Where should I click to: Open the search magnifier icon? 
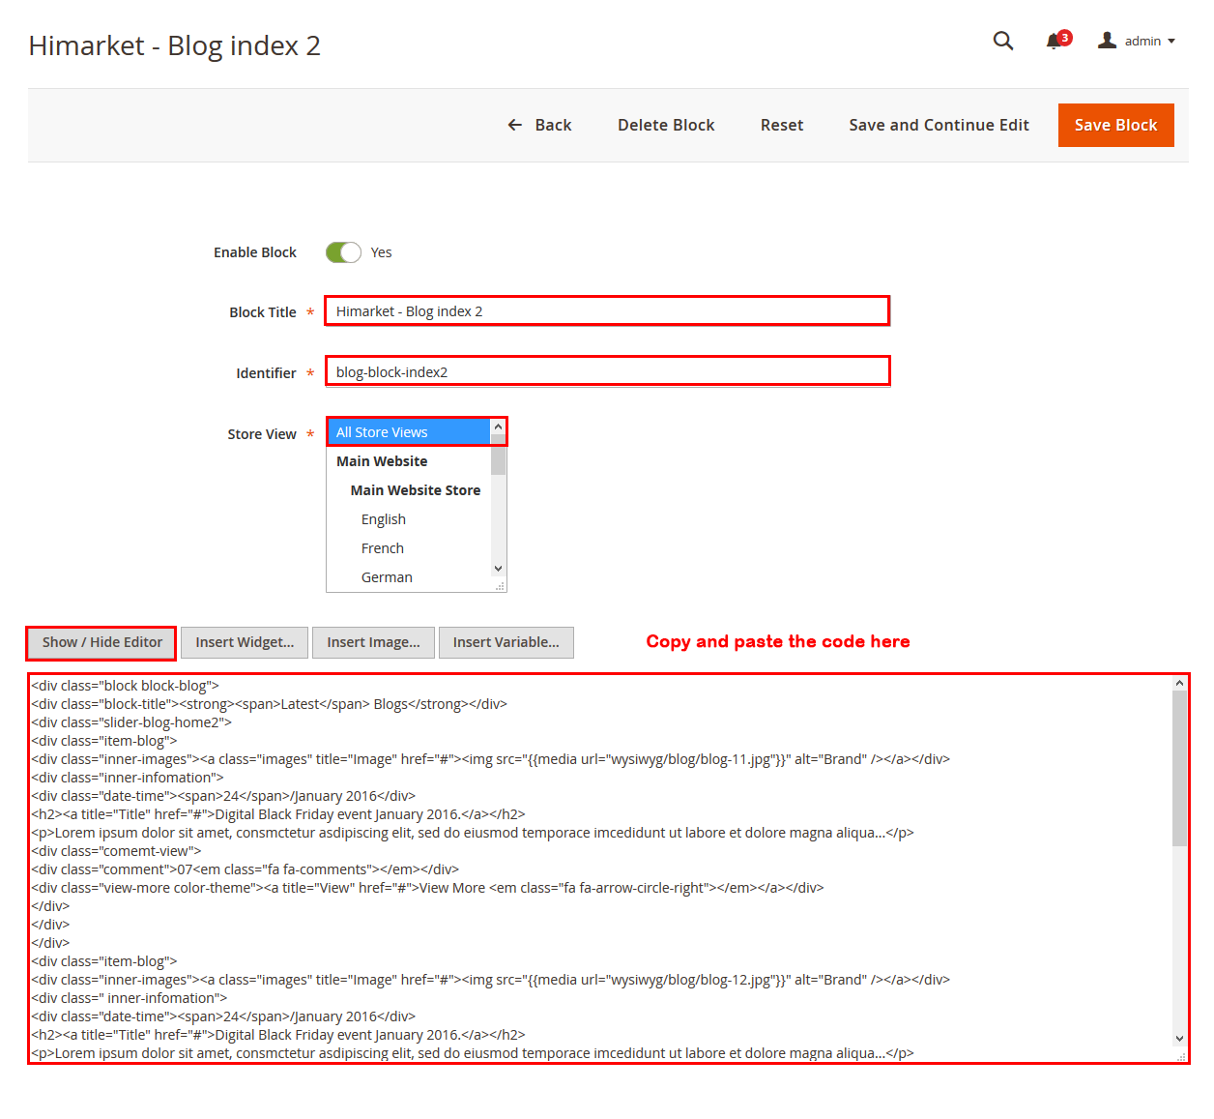(x=1003, y=41)
